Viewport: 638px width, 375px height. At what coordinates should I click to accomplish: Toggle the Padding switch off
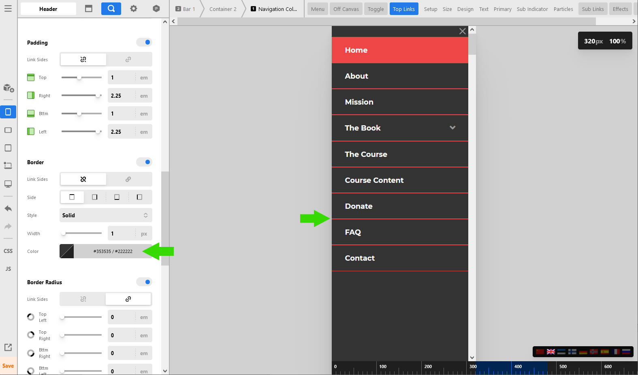[144, 42]
